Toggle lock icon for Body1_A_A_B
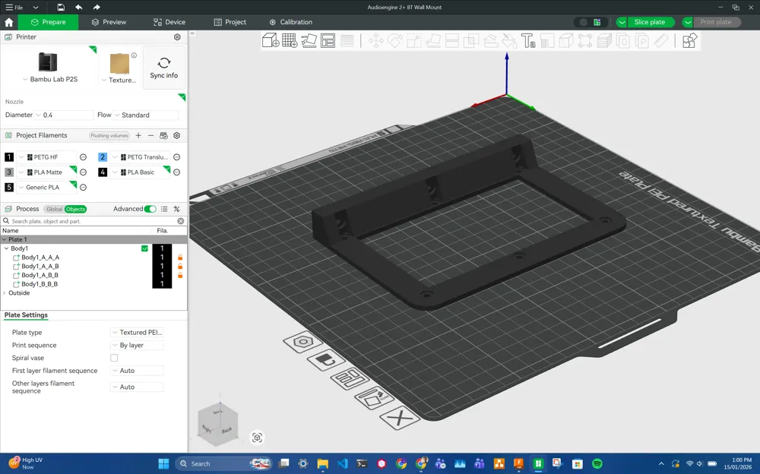Screen dimensions: 760x474 (x=180, y=266)
